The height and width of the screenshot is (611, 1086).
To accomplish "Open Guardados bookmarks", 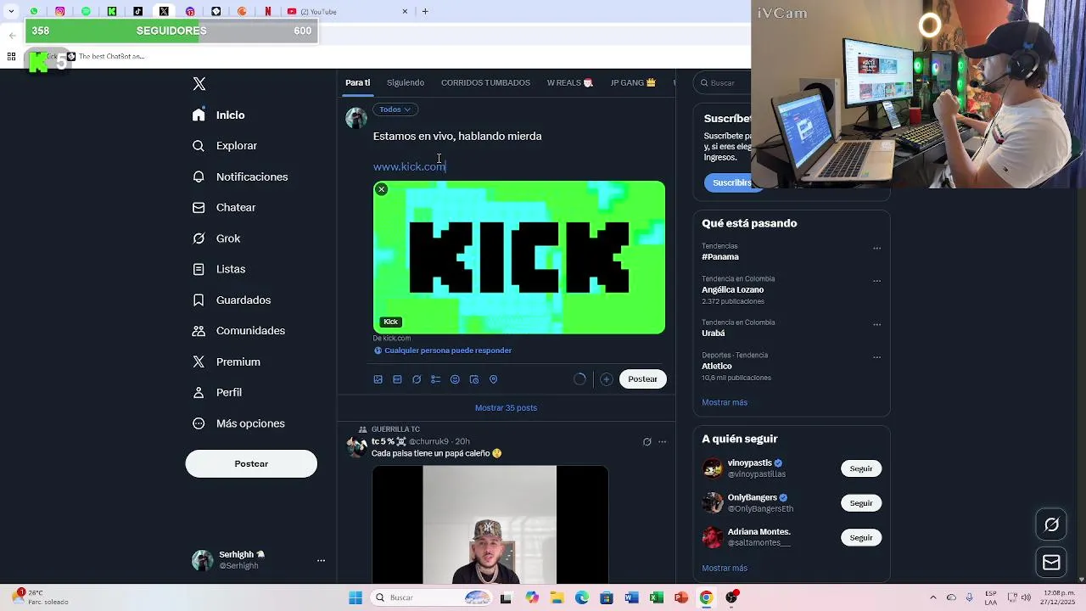I will pyautogui.click(x=232, y=300).
